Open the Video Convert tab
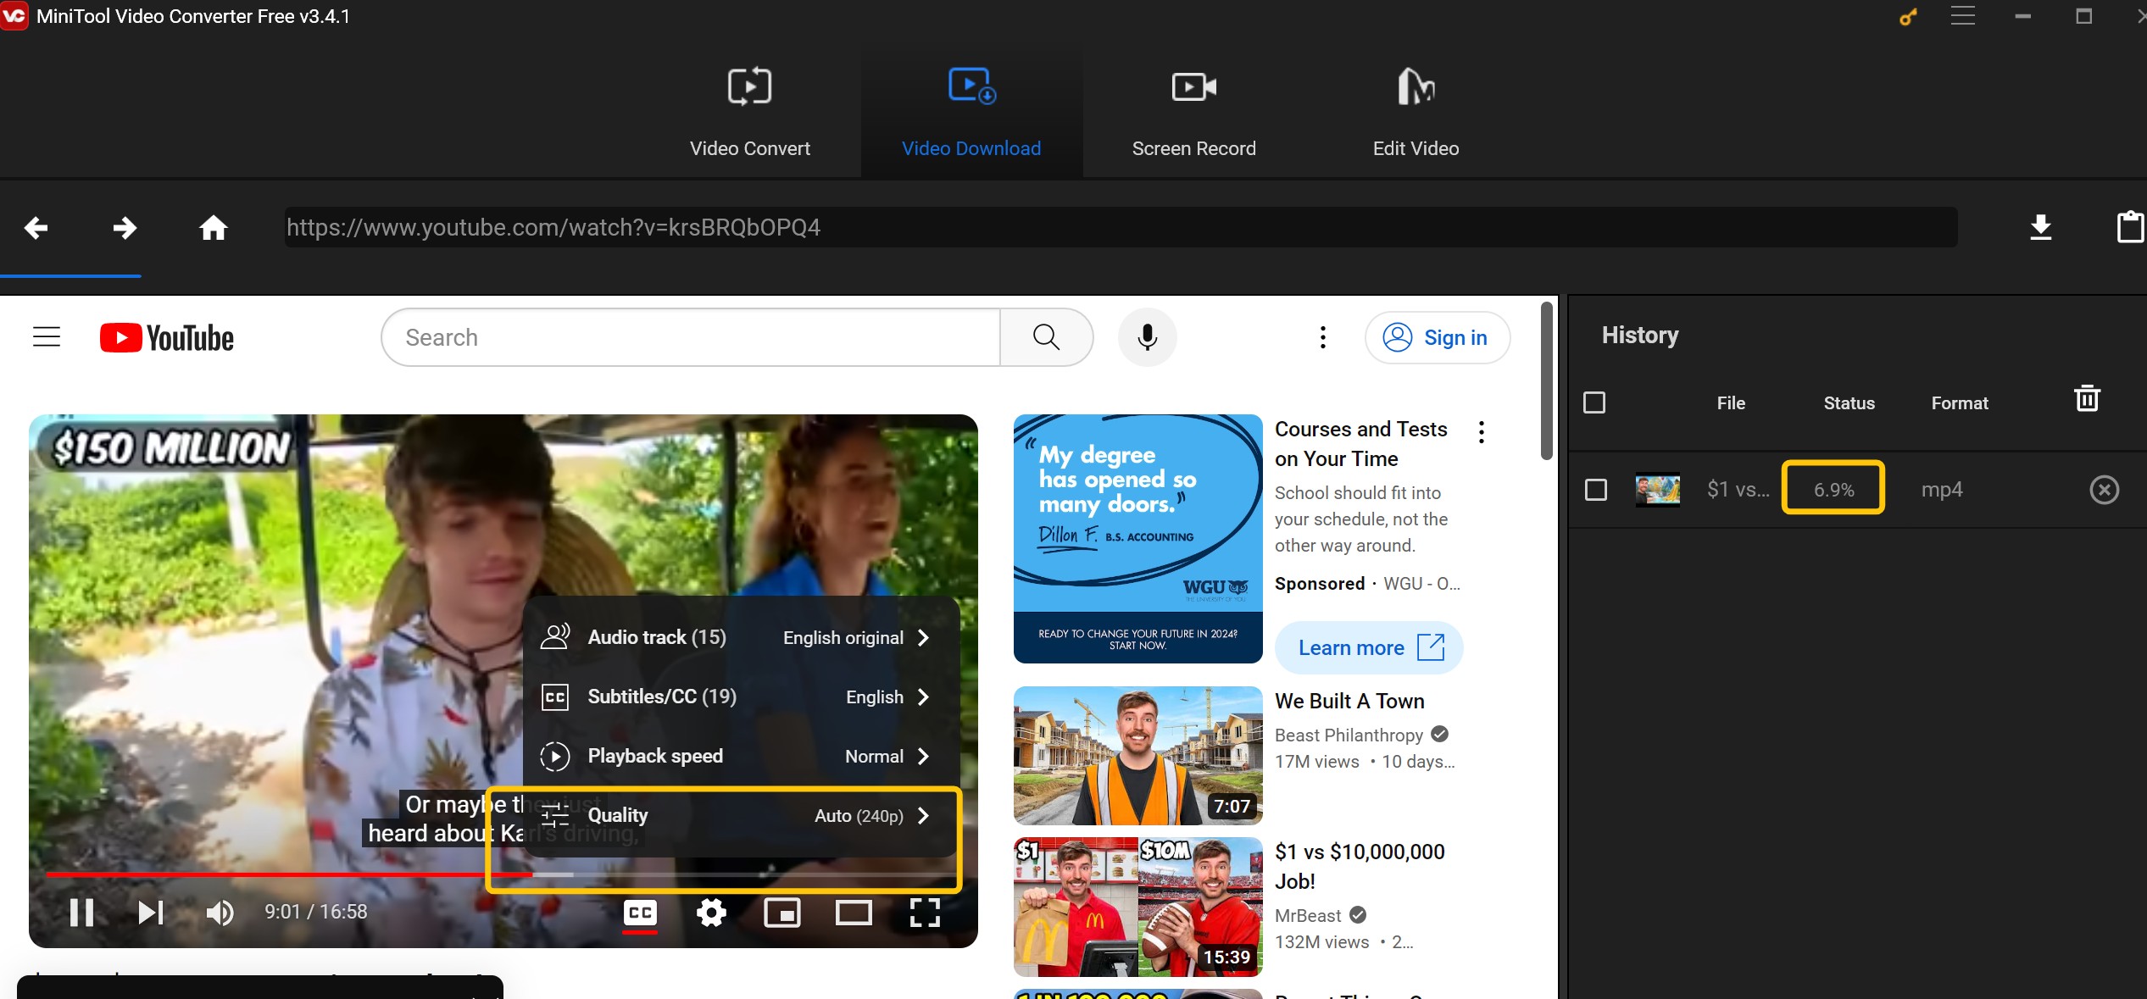 (x=749, y=111)
